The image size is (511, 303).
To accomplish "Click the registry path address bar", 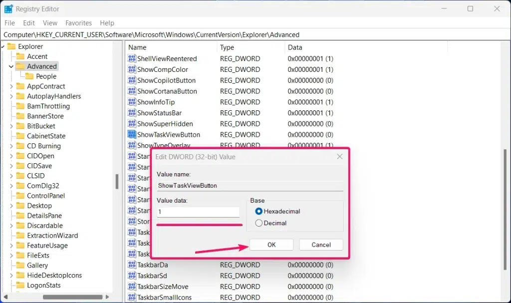I will [255, 34].
